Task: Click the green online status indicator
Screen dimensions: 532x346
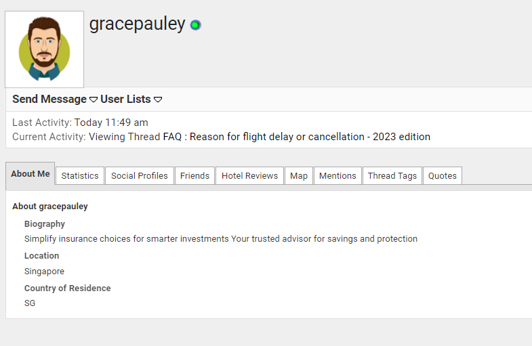Action: point(195,25)
